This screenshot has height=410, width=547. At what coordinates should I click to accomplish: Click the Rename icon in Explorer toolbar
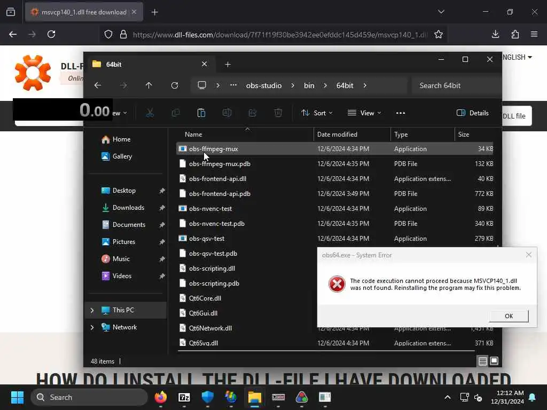tap(226, 113)
